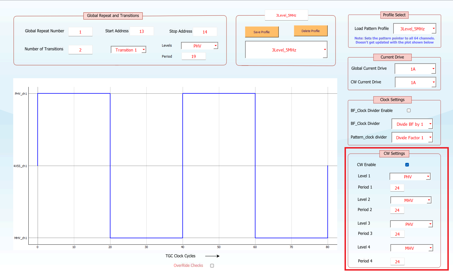The image size is (453, 272).
Task: Open the Load Pattern Profile dropdown
Action: pyautogui.click(x=415, y=29)
